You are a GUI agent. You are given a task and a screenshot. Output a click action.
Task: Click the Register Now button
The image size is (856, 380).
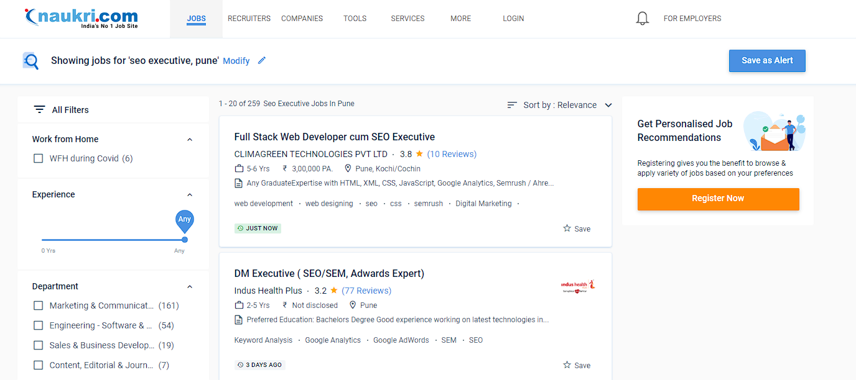(718, 199)
